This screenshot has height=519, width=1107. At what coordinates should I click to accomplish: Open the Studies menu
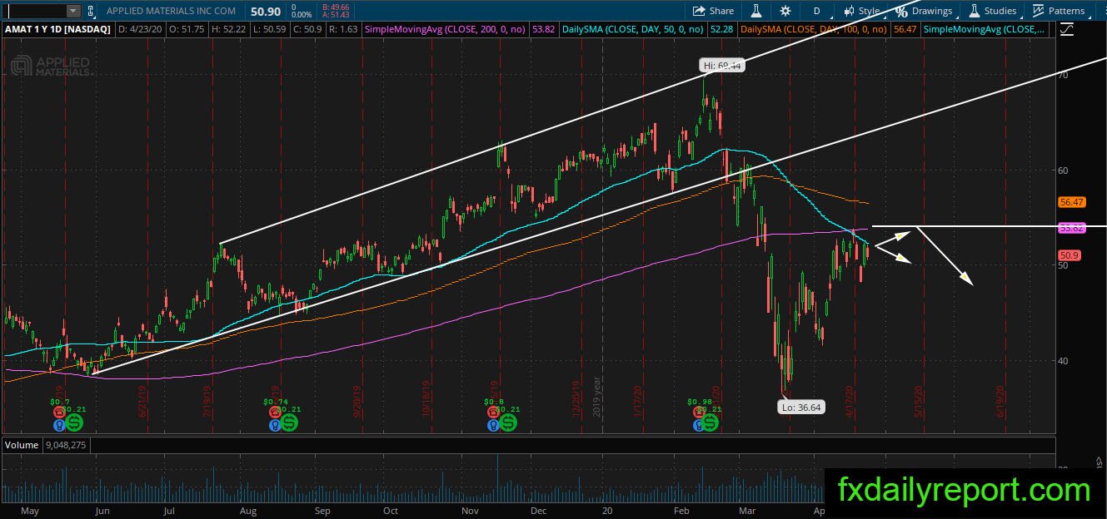click(992, 11)
